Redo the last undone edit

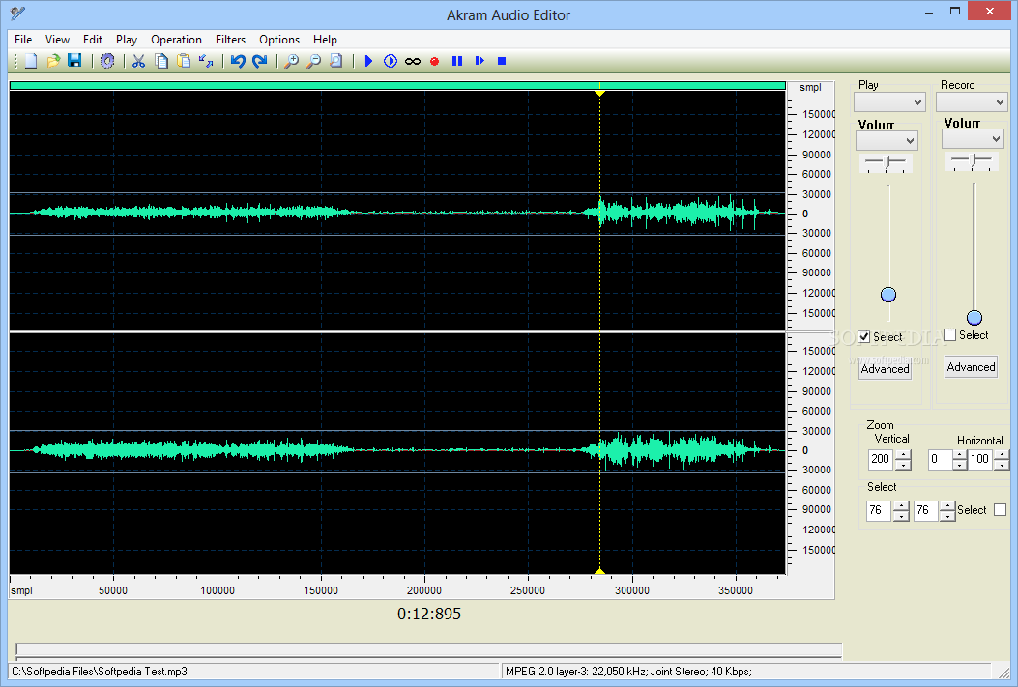tap(260, 61)
